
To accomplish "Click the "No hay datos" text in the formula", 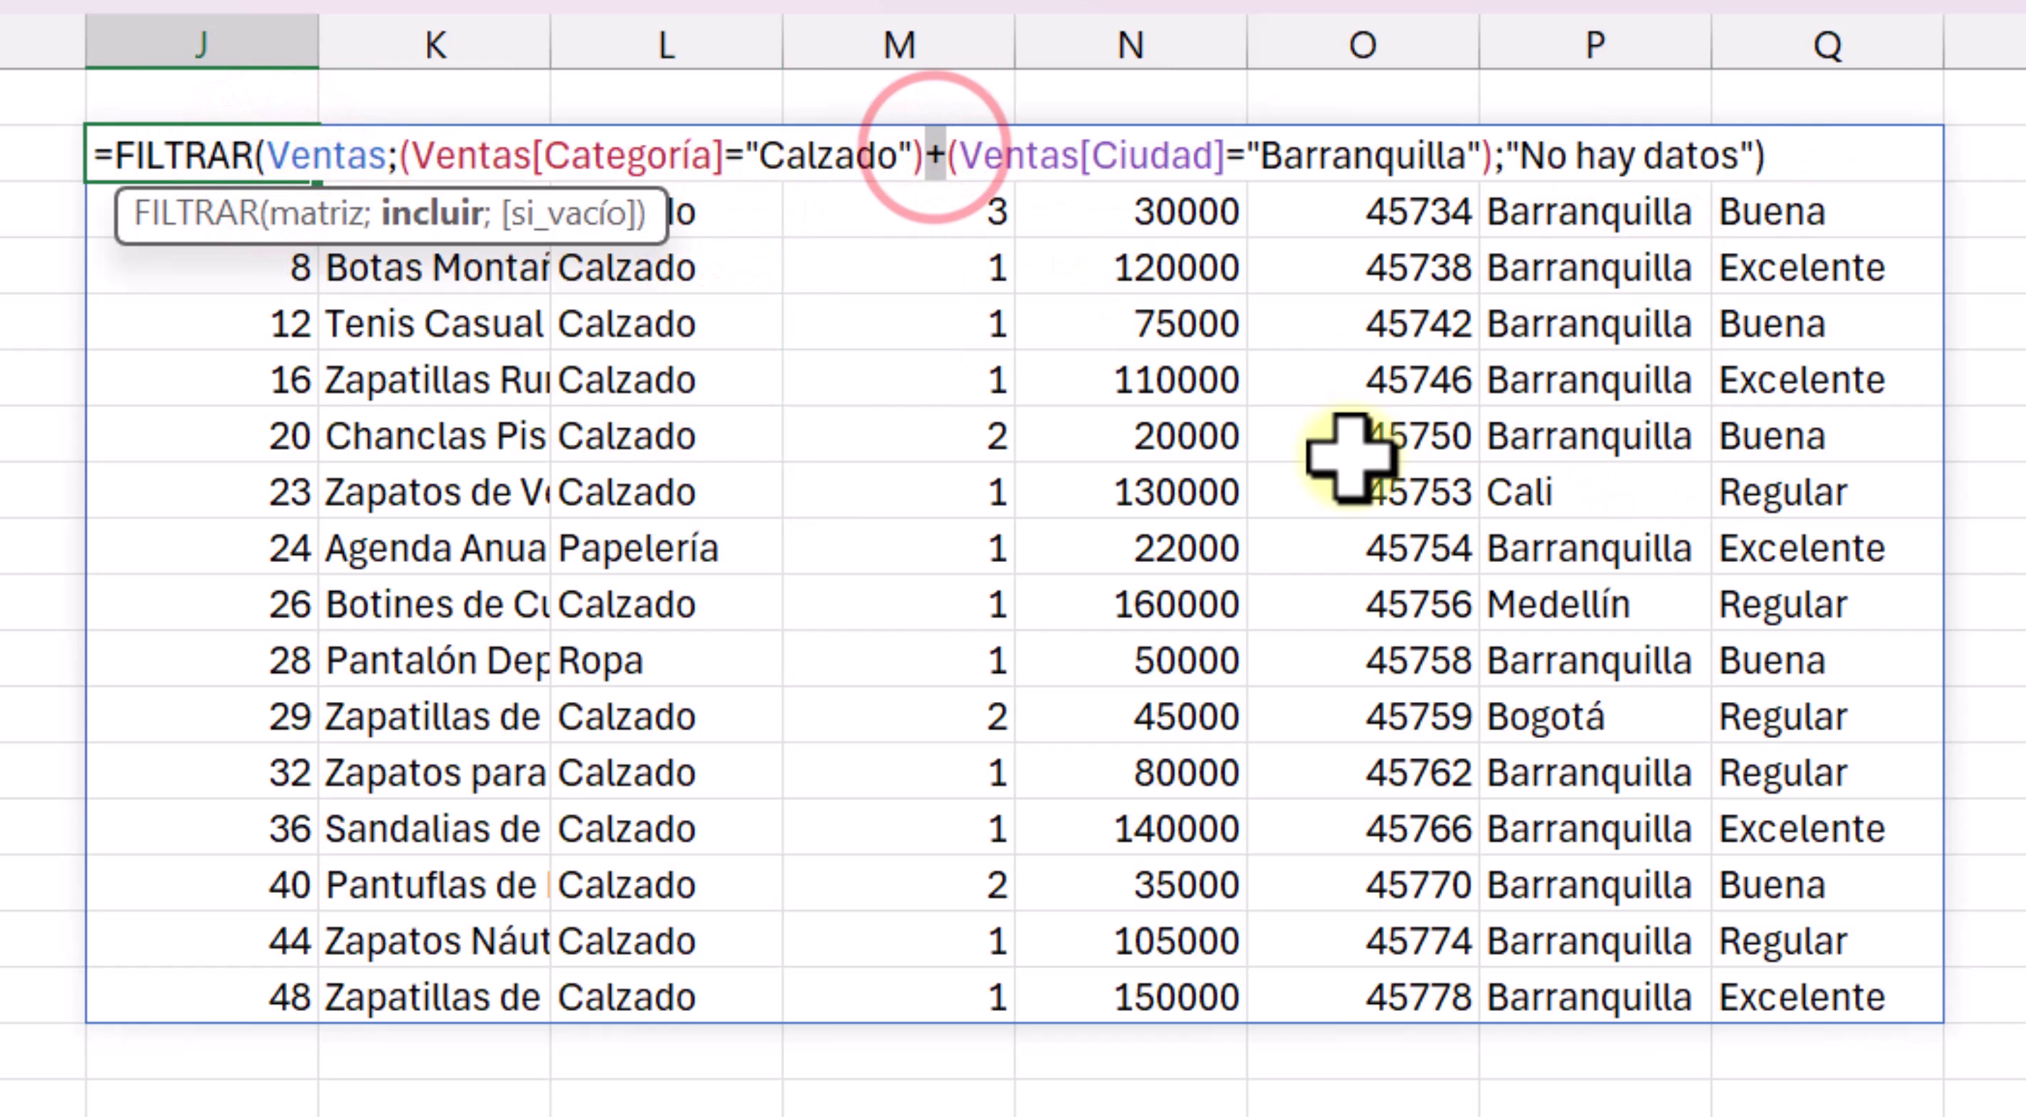I will pos(1632,155).
